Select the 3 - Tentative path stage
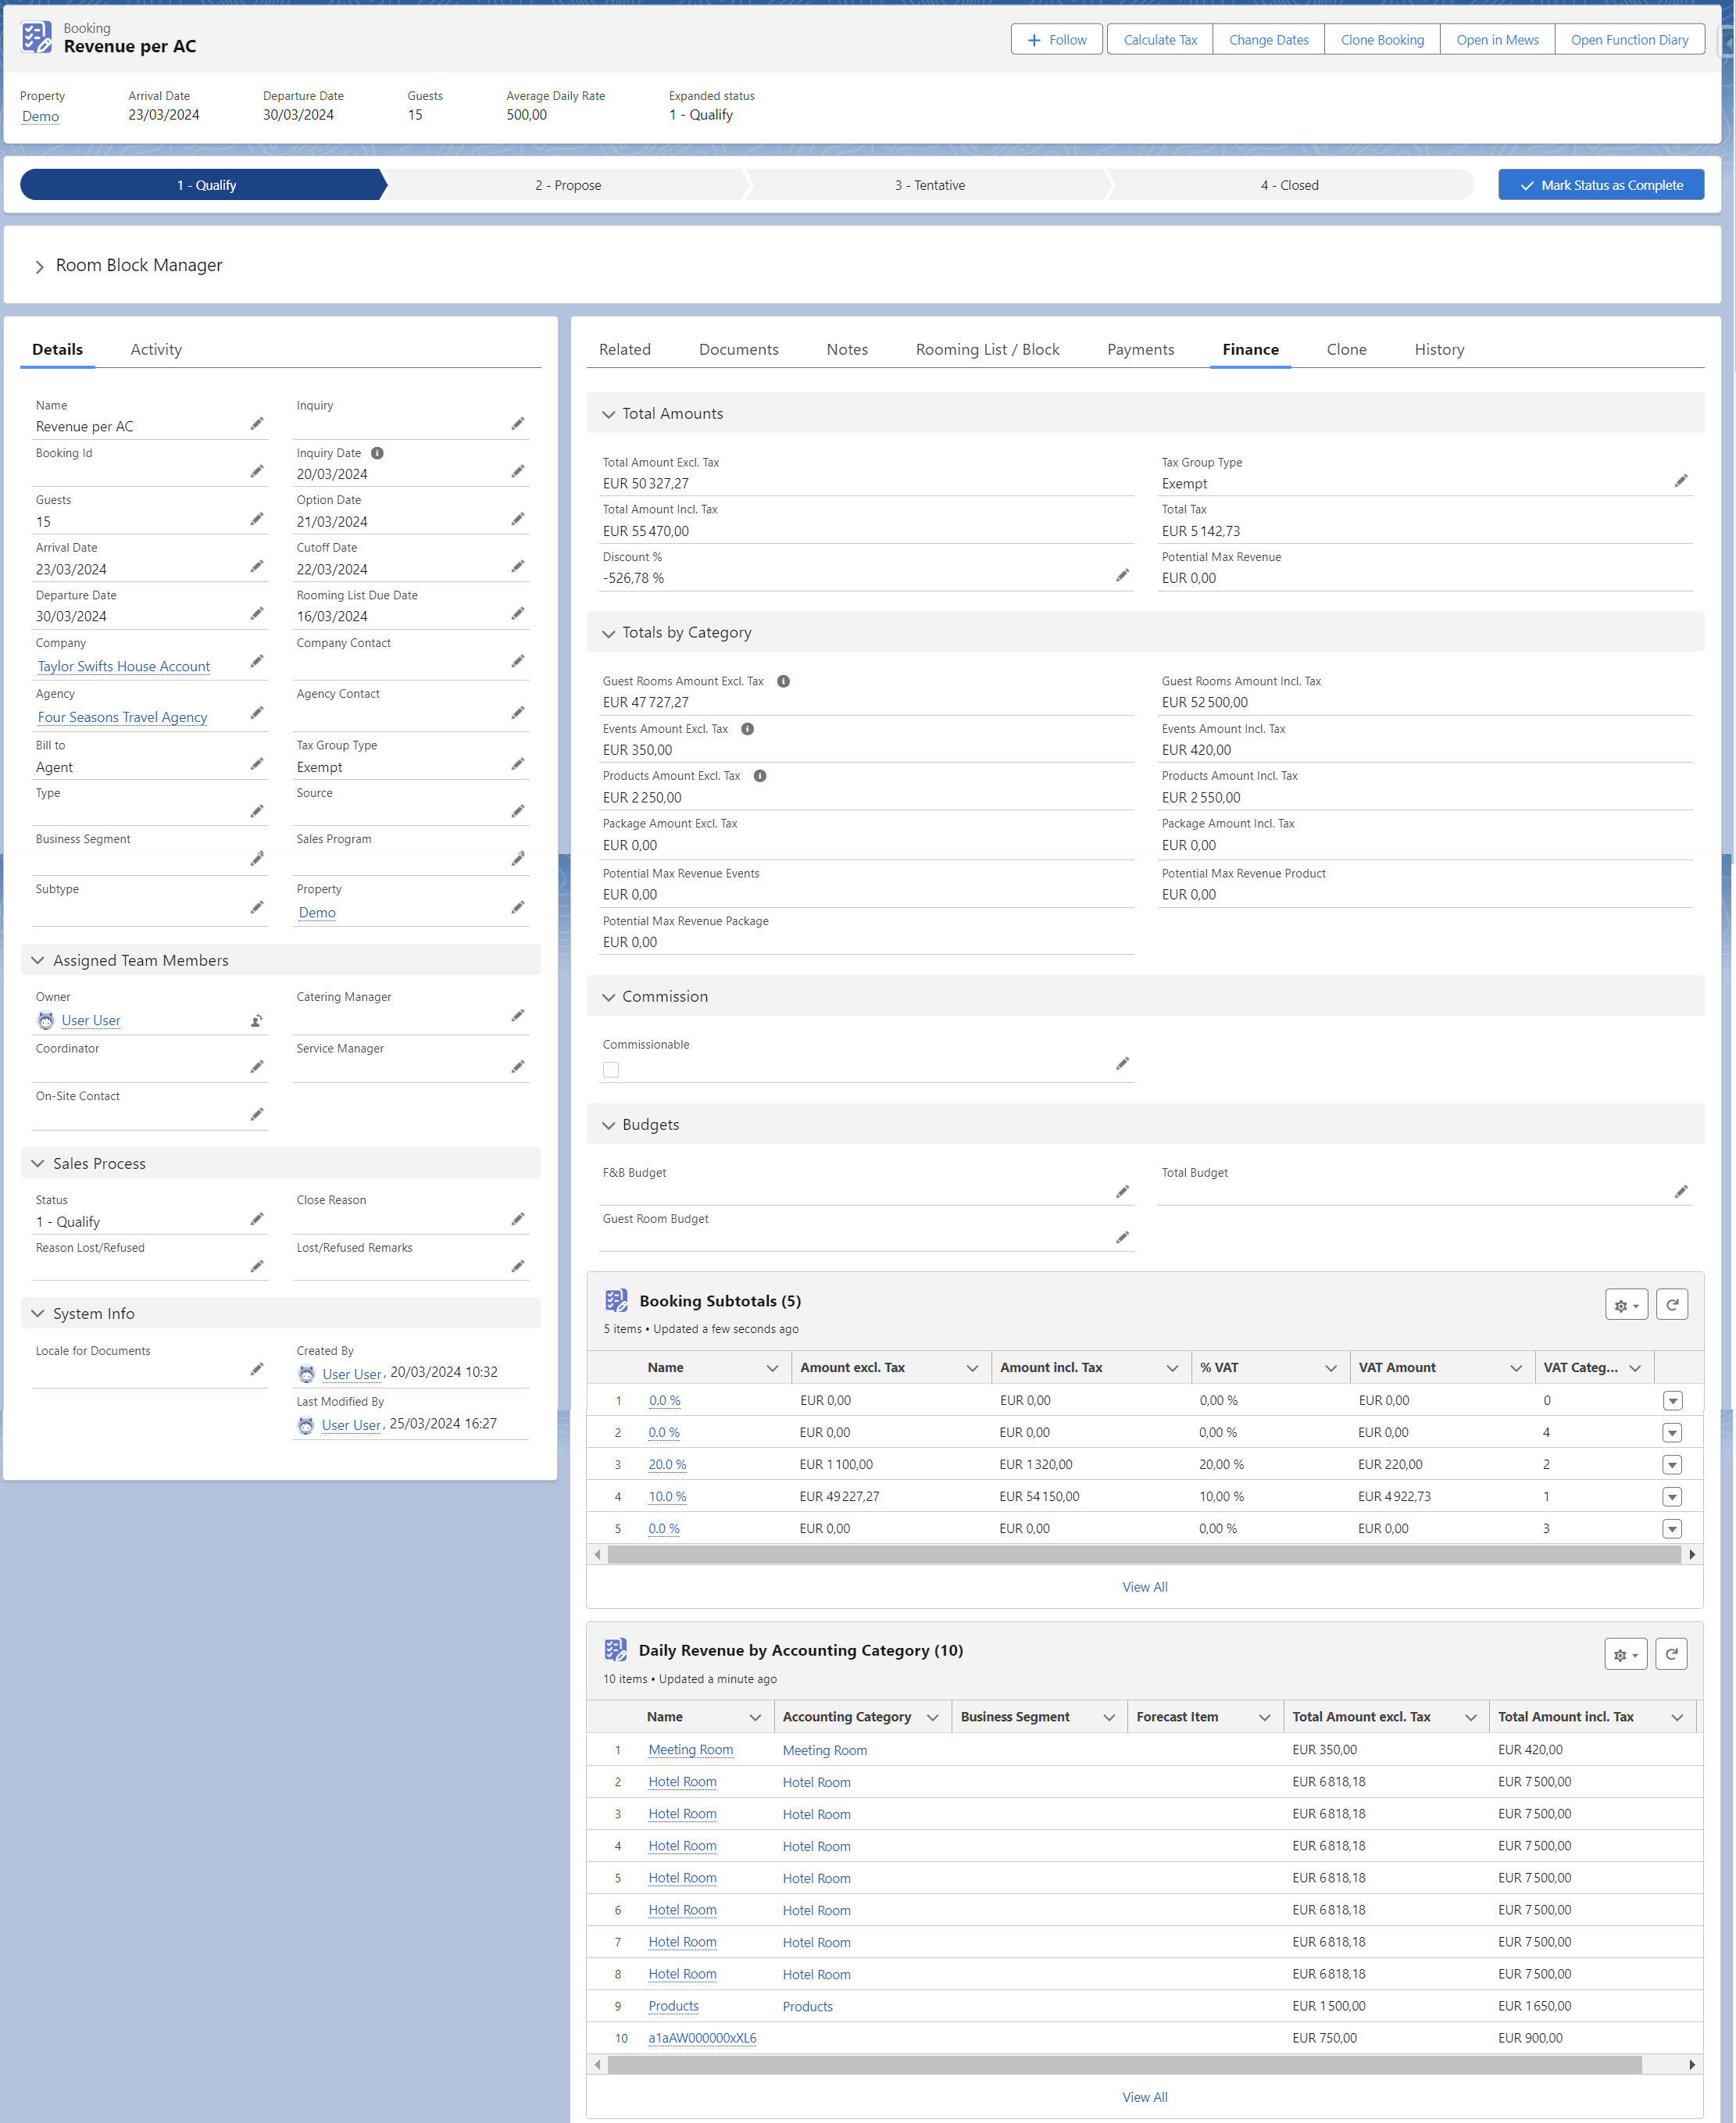This screenshot has height=2123, width=1736. coord(929,185)
